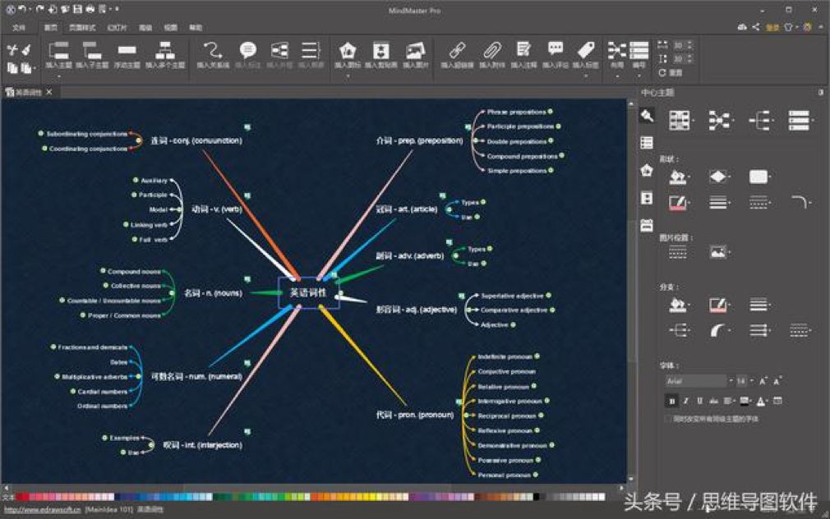Open the www.edrawsoft.cn link in status bar
Image resolution: width=830 pixels, height=519 pixels.
point(43,509)
